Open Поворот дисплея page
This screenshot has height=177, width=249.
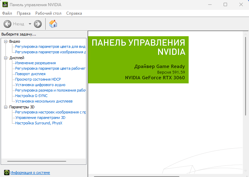coord(30,74)
